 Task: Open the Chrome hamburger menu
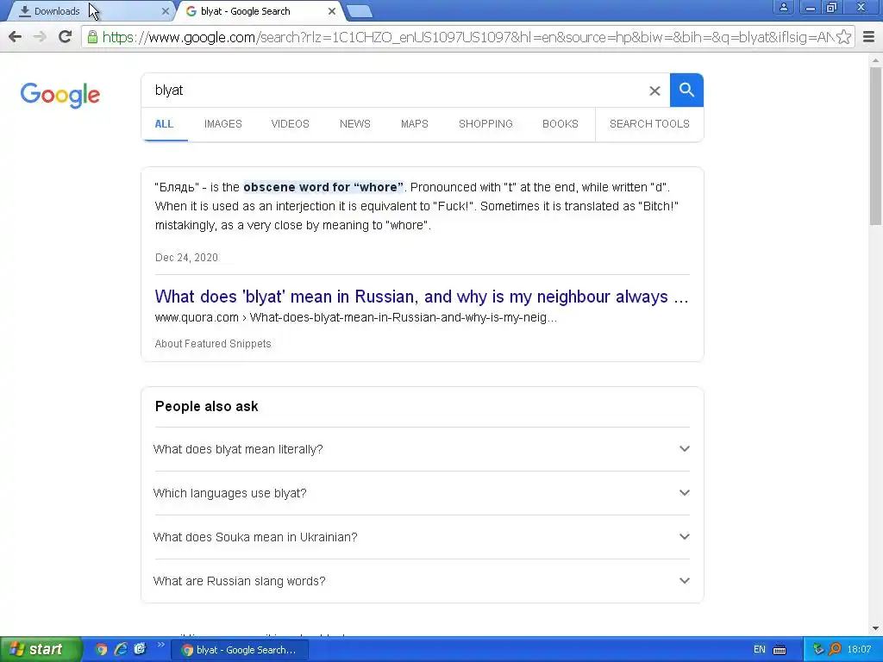(868, 37)
